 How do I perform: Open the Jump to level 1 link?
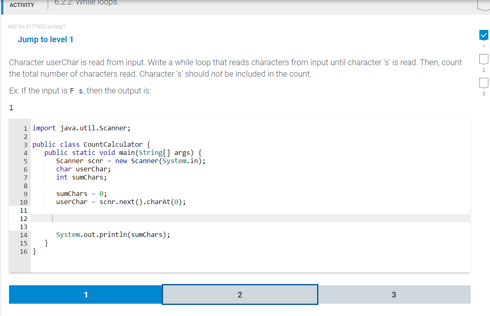(x=45, y=39)
